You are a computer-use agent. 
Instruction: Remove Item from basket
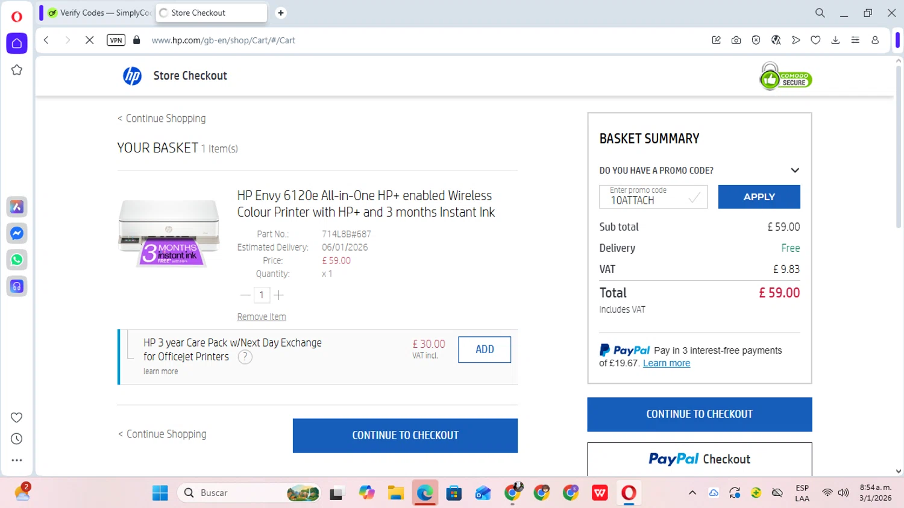pos(262,317)
